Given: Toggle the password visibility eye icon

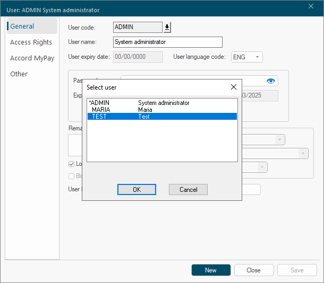Looking at the screenshot, I should 270,81.
